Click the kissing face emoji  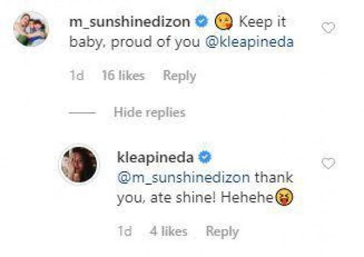(x=224, y=22)
